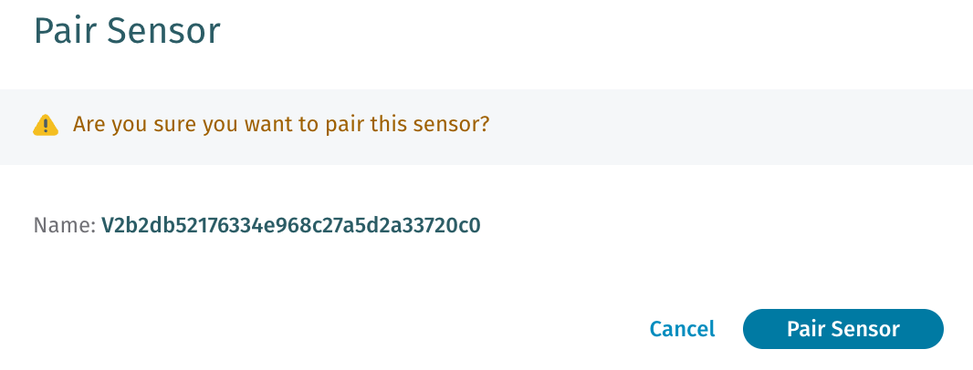
Task: Click the large "Pair Sensor" title text
Action: click(127, 31)
